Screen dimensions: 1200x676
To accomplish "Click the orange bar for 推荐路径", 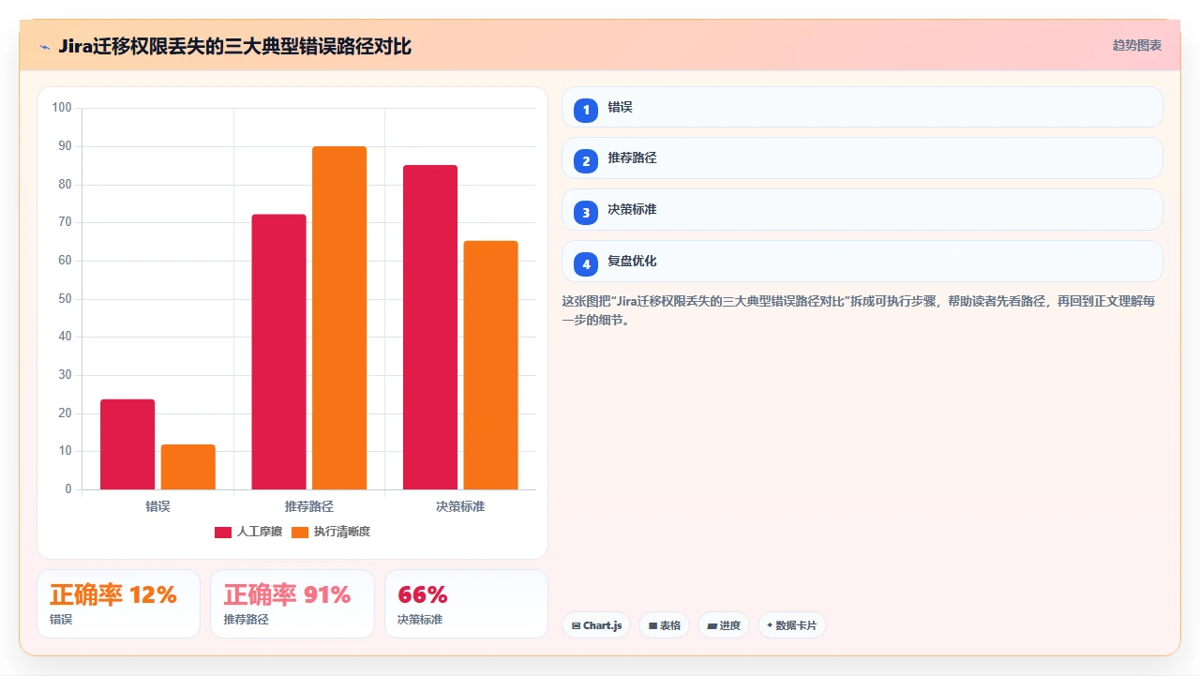I will (339, 318).
